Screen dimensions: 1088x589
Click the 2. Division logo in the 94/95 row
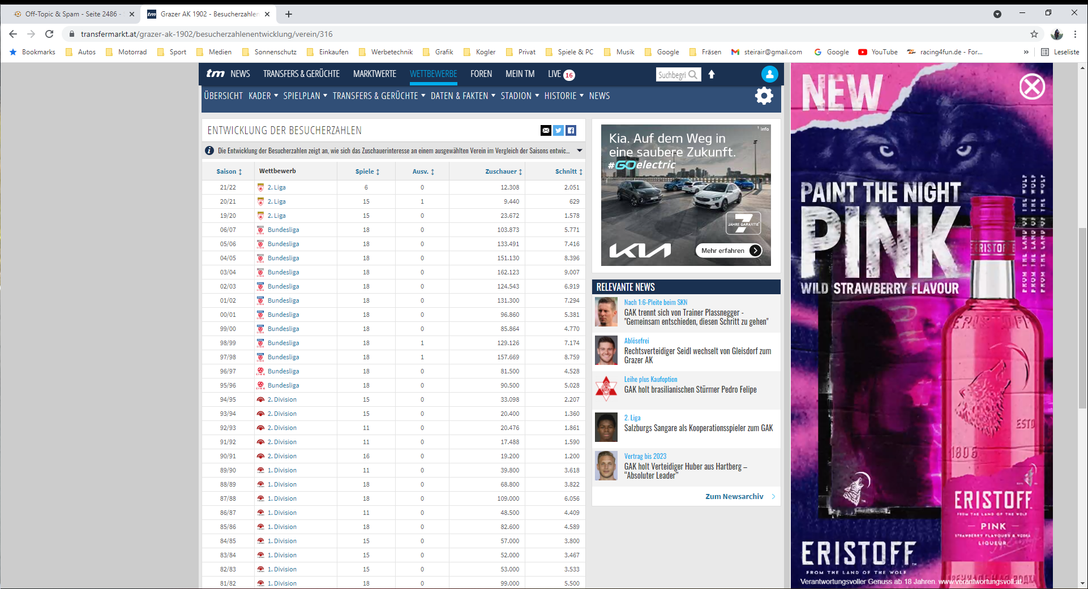click(x=260, y=399)
